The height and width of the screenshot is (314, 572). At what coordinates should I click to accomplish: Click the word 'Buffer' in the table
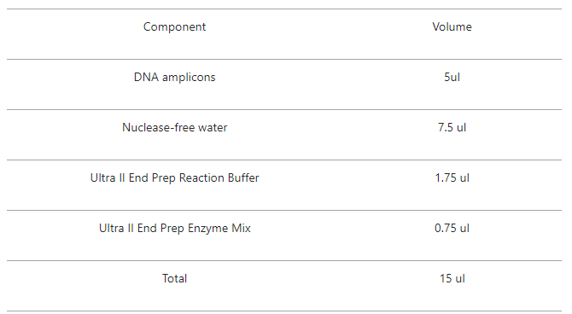(x=243, y=177)
